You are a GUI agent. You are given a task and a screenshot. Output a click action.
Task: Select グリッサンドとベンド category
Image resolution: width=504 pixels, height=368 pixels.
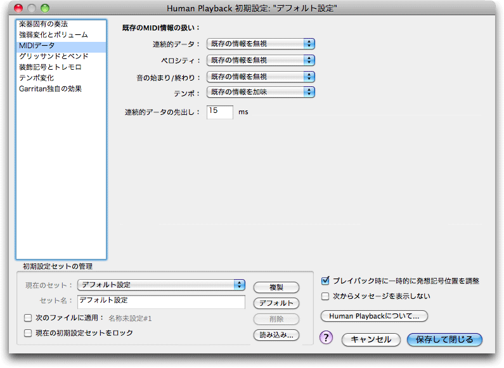click(x=61, y=56)
